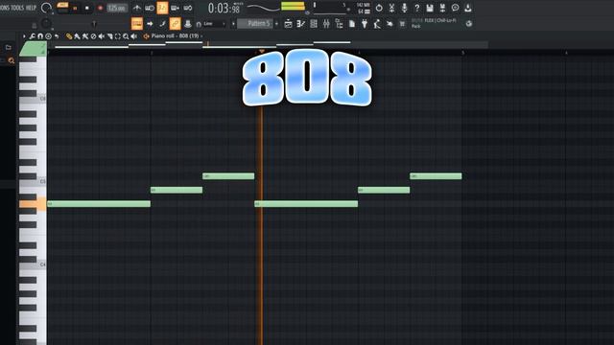
Task: Click the orange target control icon
Action: click(146, 36)
